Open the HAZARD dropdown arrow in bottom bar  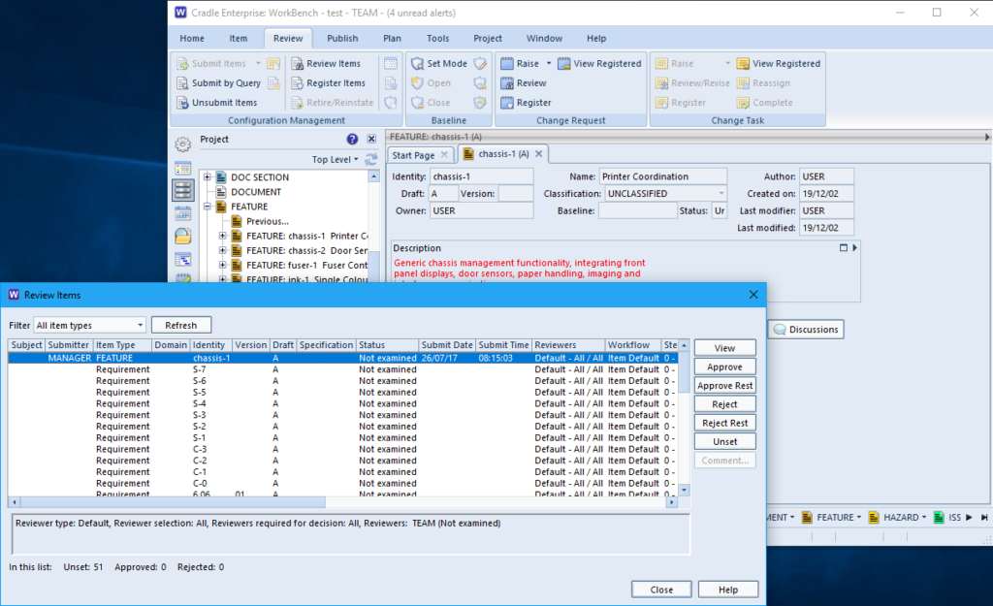click(x=924, y=518)
